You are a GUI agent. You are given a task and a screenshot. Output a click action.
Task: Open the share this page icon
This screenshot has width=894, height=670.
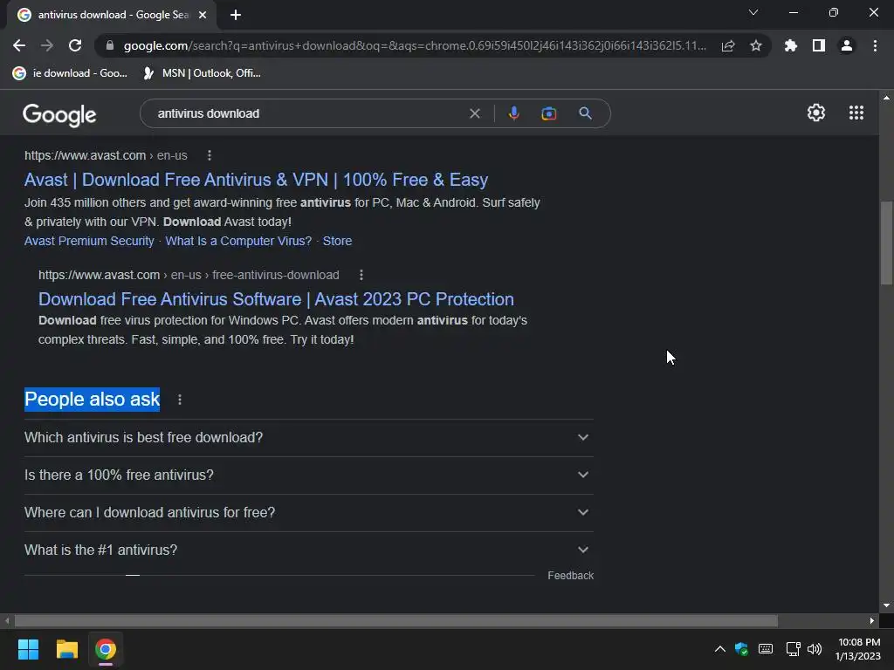(x=728, y=46)
